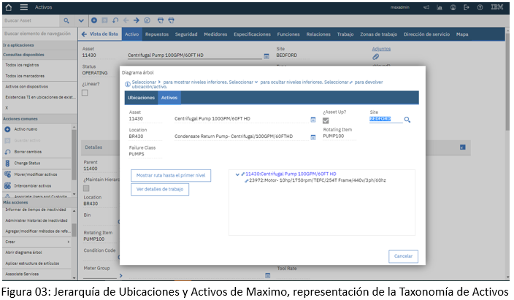Click the new asset plus toolbar icon

pyautogui.click(x=94, y=20)
